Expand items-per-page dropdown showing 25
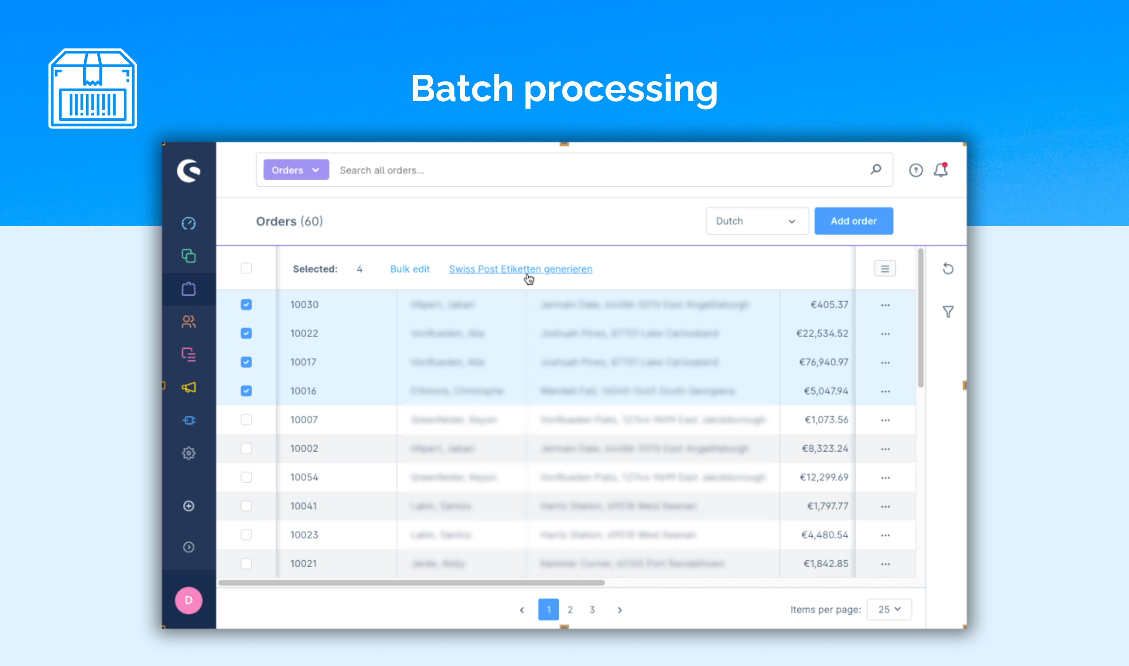 [x=886, y=609]
